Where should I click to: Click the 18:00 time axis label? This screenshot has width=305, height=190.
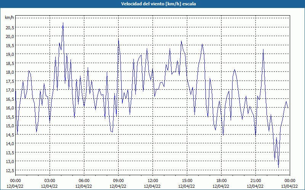click(x=221, y=181)
